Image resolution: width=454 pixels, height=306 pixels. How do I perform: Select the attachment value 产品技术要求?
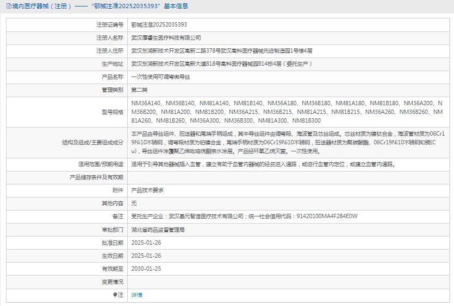pyautogui.click(x=147, y=190)
